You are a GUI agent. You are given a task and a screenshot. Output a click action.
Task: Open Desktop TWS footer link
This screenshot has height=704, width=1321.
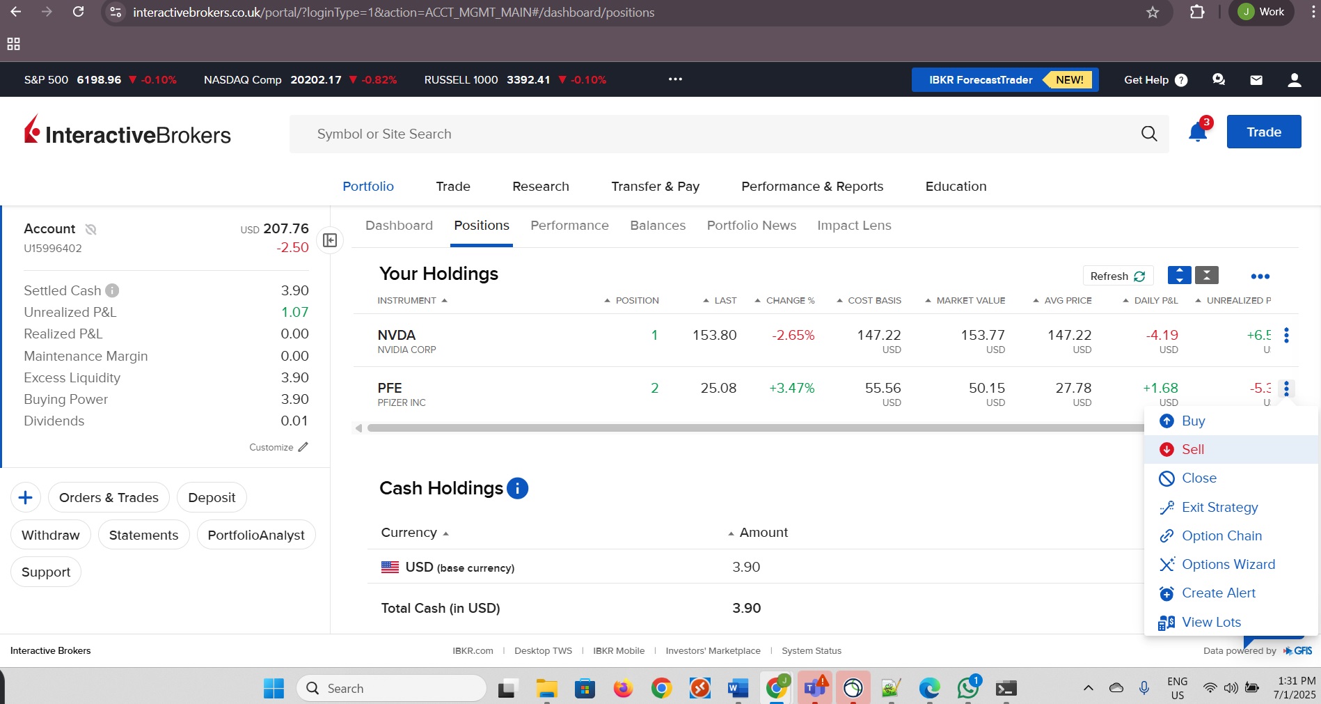(543, 651)
